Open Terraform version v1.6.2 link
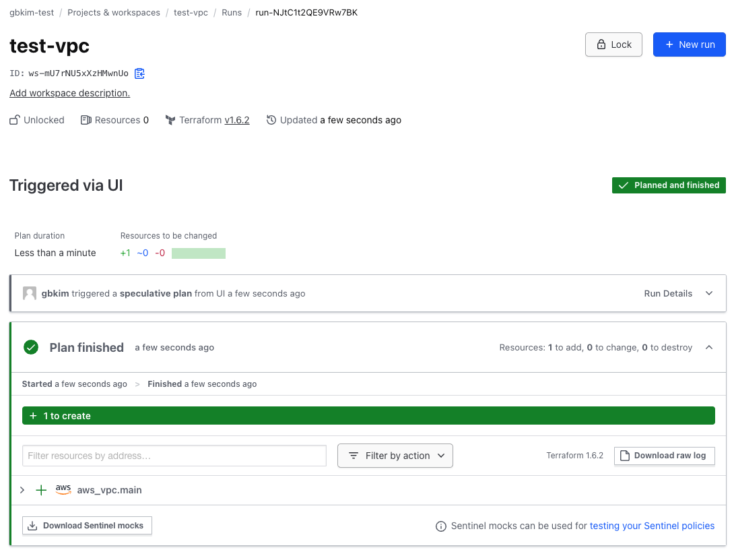 (237, 120)
